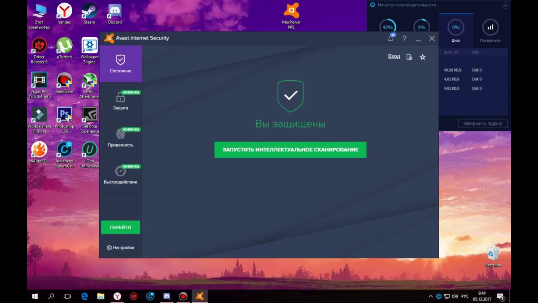Open MSI Afterburner desktop icon
This screenshot has width=538, height=303.
click(x=90, y=86)
